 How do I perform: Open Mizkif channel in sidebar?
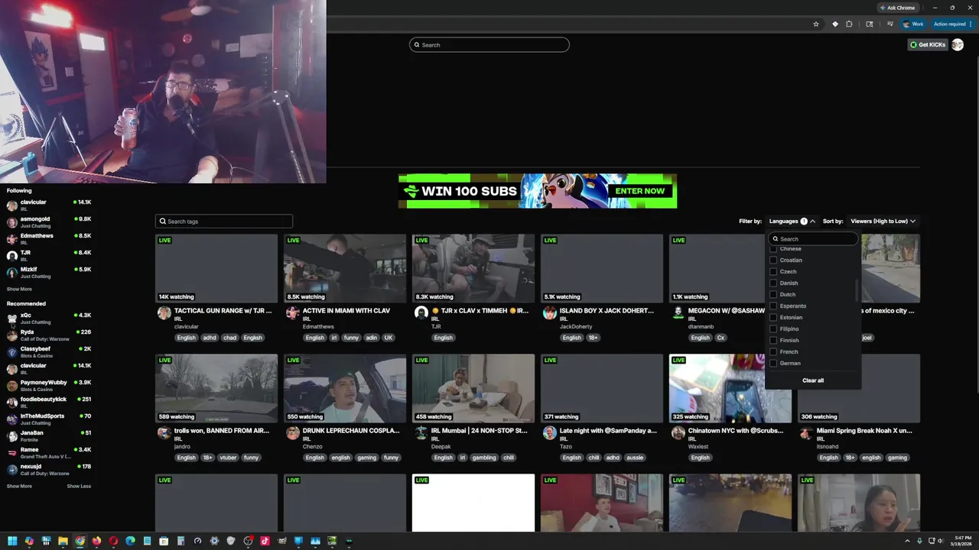click(49, 273)
